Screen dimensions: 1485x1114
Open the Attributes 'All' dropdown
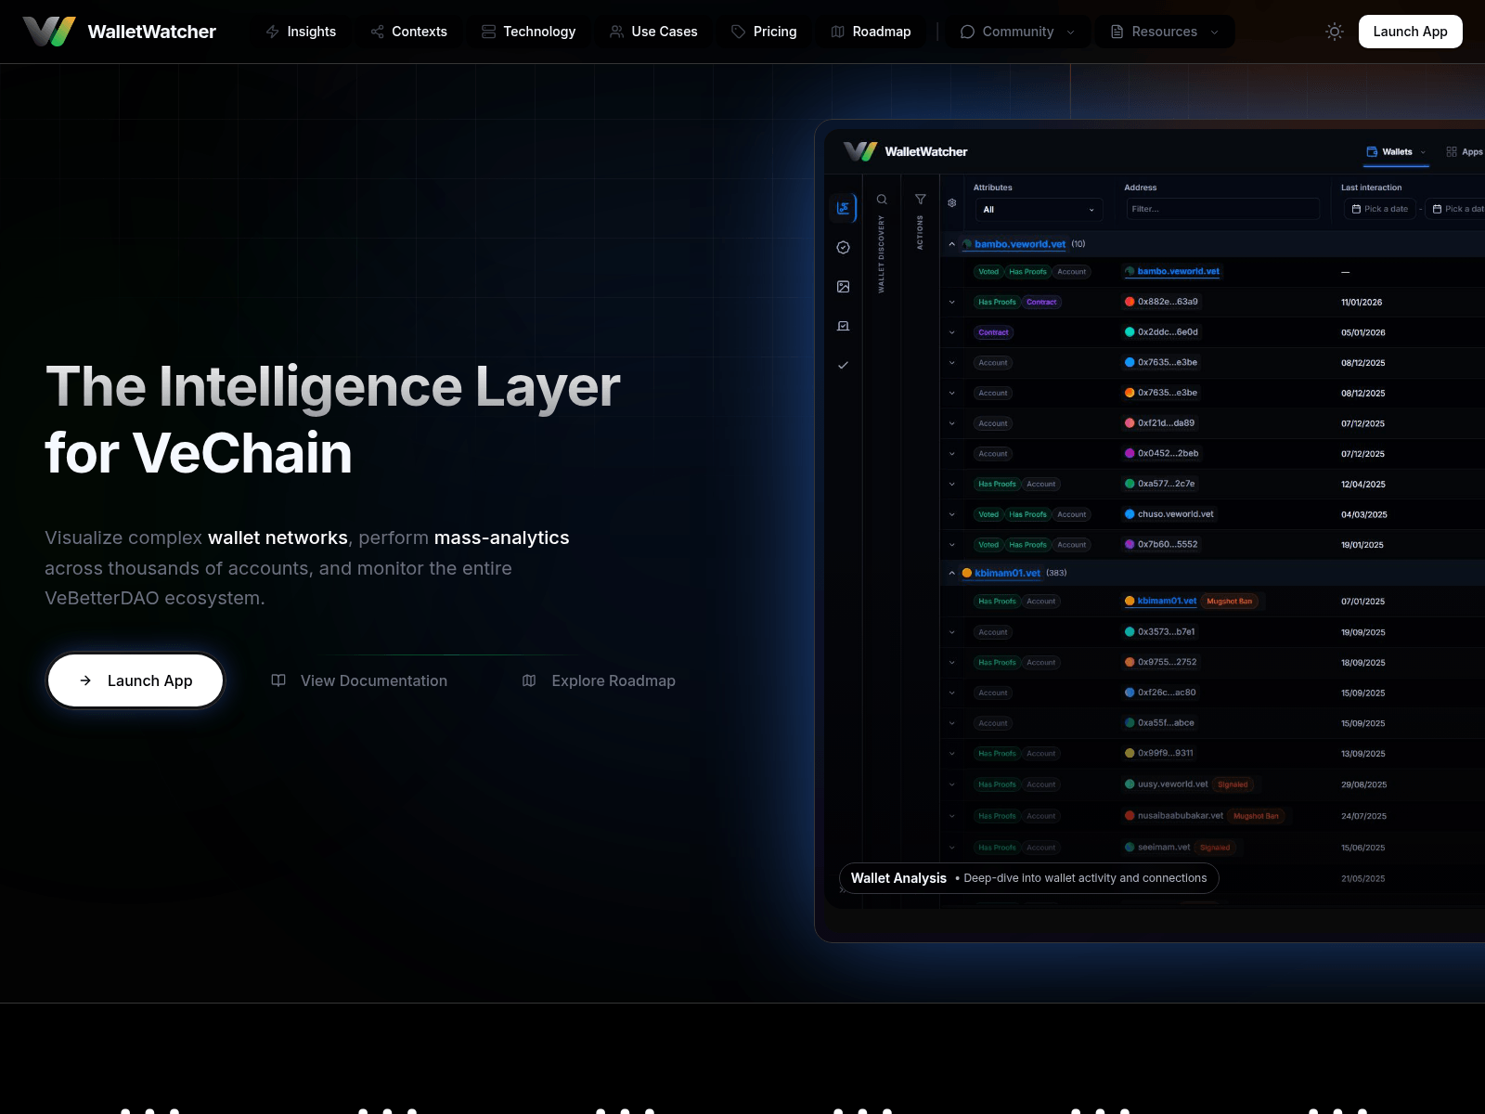pos(1038,210)
